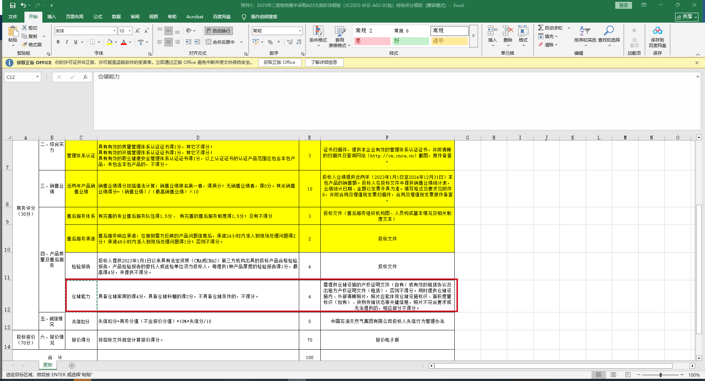Click the 获取正版 Office button

280,62
